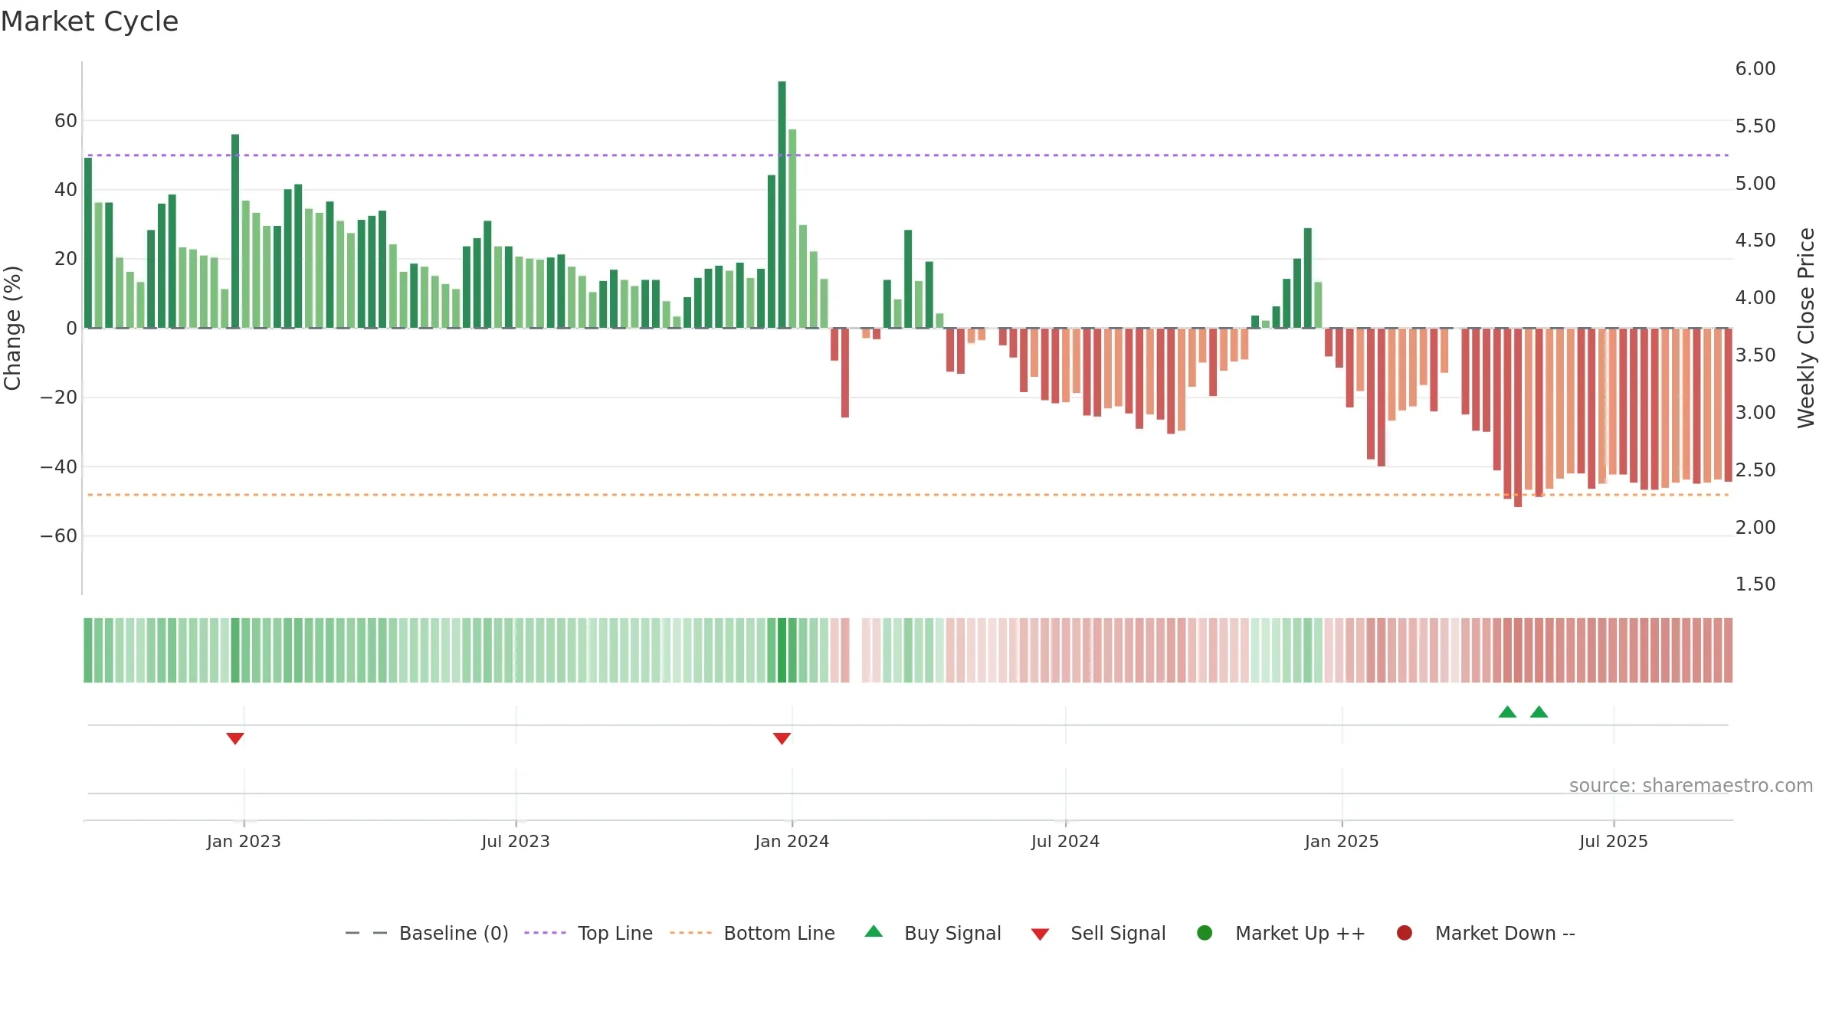
Task: Click the Change (%) axis title
Action: pyautogui.click(x=13, y=328)
